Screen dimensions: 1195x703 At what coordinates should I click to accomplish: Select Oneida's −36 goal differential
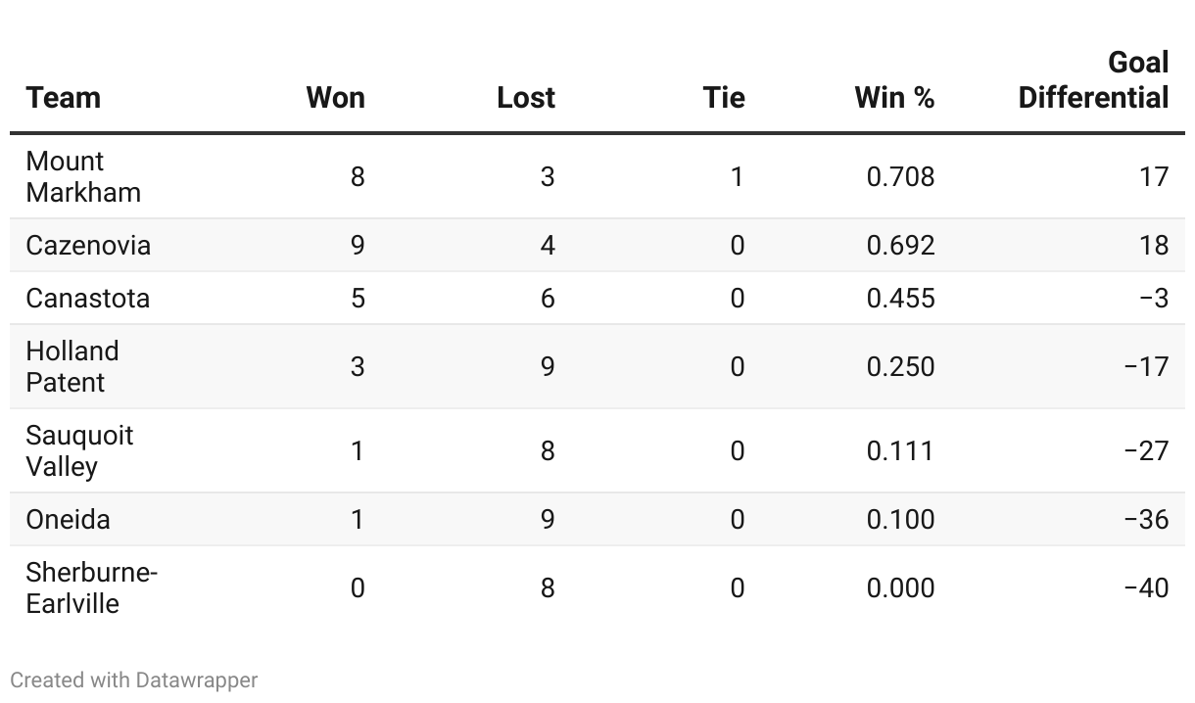(x=1146, y=519)
